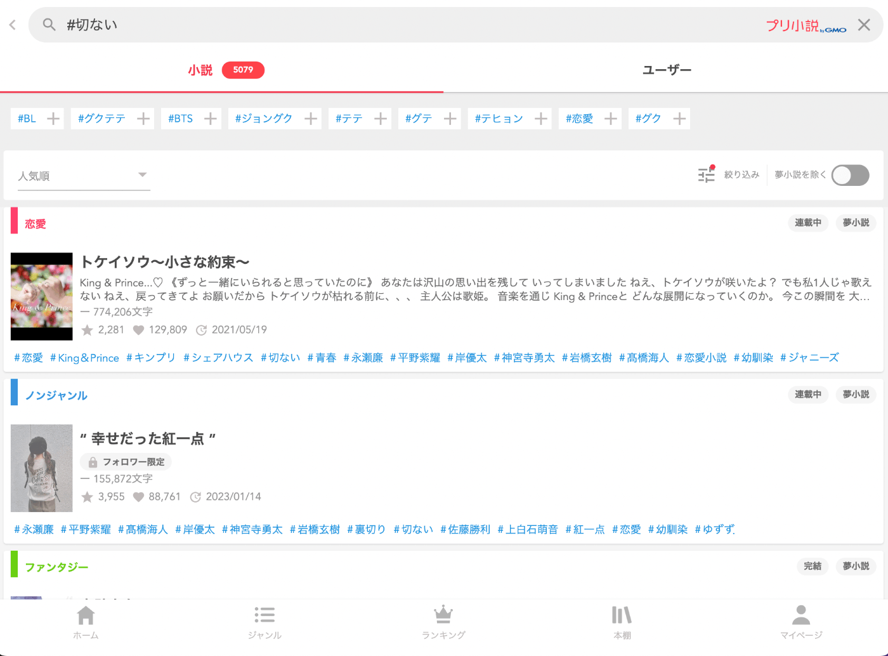Select the #ジャニーズ hashtag
Viewport: 888px width, 656px height.
pyautogui.click(x=809, y=358)
